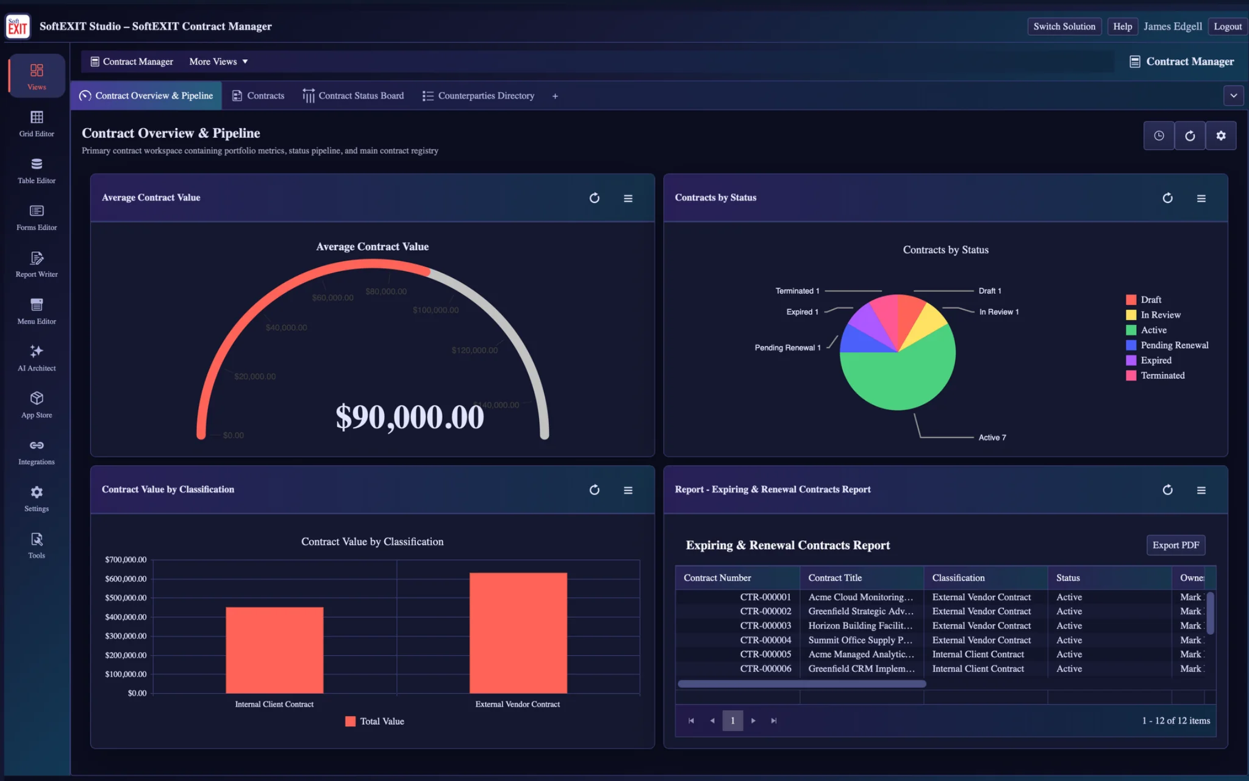Open dashboard settings gear button
This screenshot has height=781, width=1249.
(x=1221, y=135)
